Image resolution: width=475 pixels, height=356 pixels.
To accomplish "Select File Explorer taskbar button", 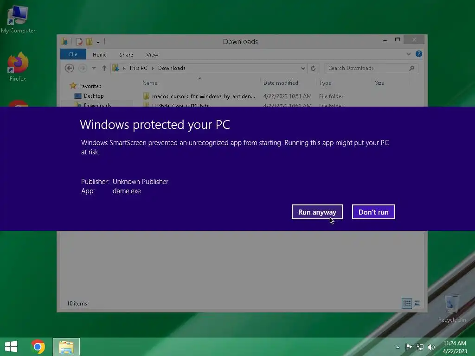I will (x=66, y=347).
